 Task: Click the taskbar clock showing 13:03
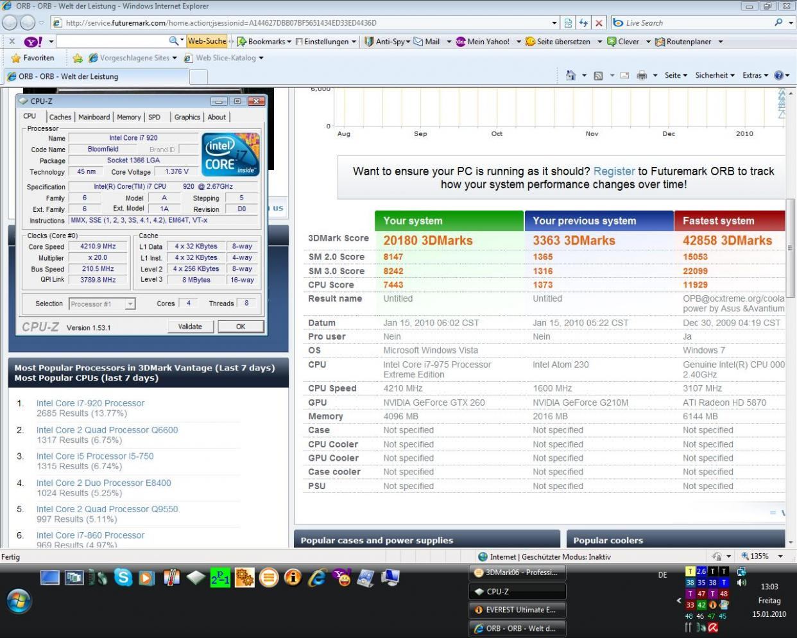click(x=769, y=587)
